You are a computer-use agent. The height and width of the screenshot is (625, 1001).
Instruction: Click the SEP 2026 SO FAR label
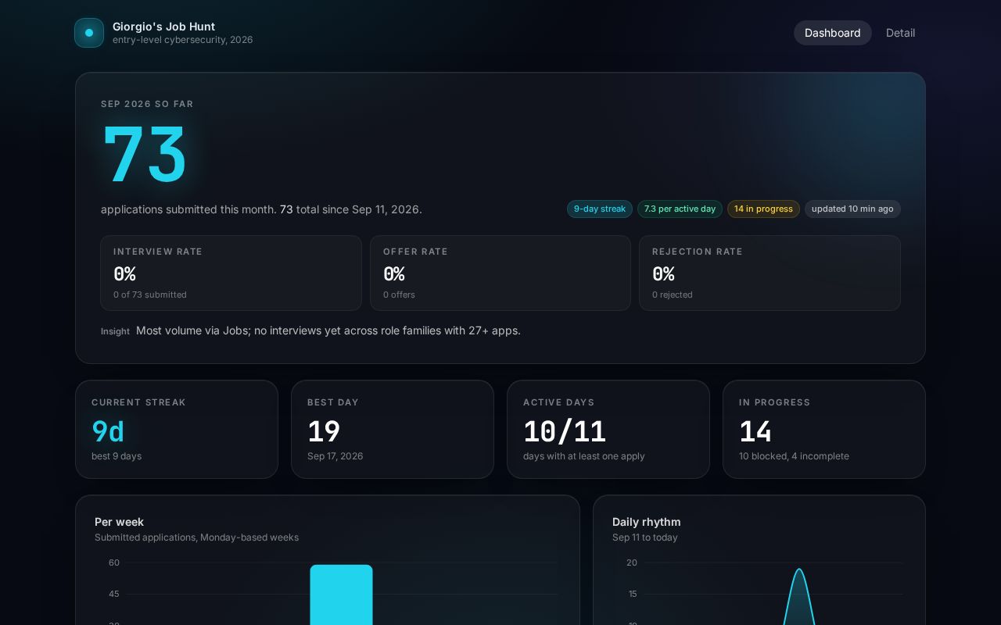coord(147,104)
